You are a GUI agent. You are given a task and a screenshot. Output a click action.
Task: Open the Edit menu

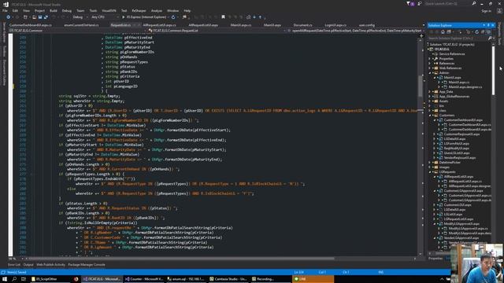pyautogui.click(x=15, y=10)
